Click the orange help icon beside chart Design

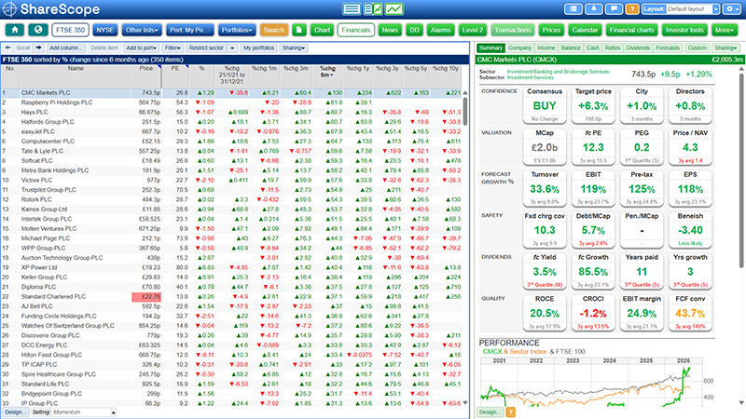(x=510, y=412)
